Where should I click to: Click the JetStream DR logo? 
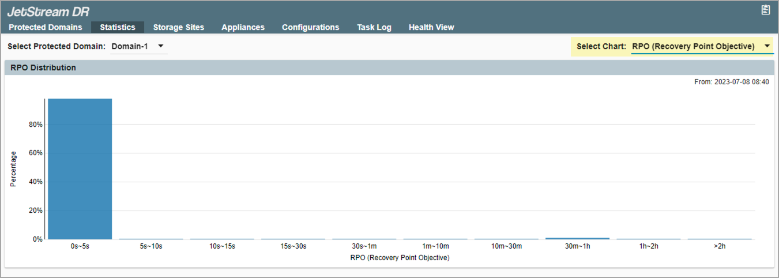coord(48,12)
